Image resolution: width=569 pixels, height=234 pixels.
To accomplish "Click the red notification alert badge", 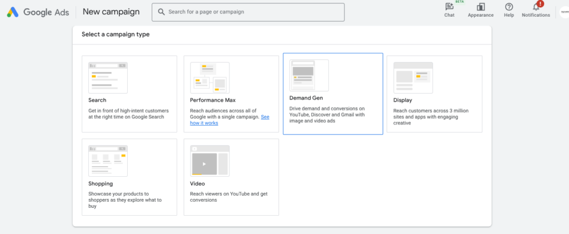I will [540, 4].
